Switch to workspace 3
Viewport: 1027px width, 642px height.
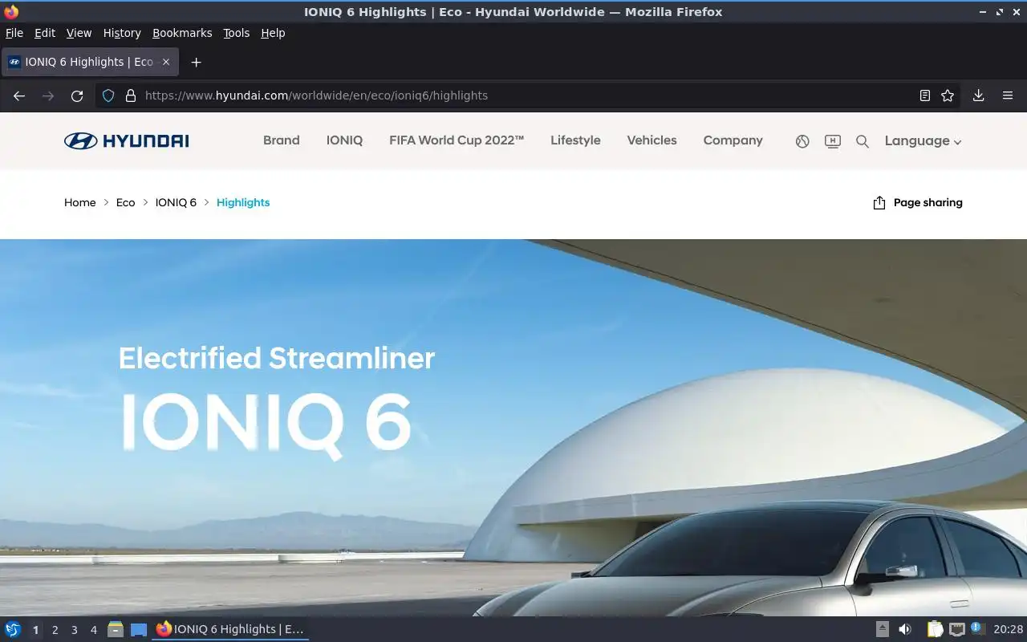coord(74,630)
